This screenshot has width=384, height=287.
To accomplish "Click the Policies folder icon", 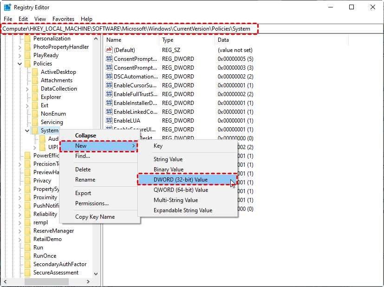I will pos(28,64).
